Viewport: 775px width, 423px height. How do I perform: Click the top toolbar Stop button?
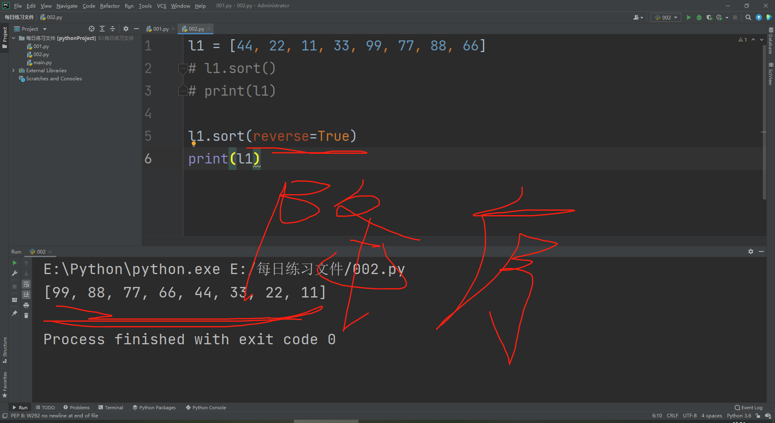click(x=735, y=17)
